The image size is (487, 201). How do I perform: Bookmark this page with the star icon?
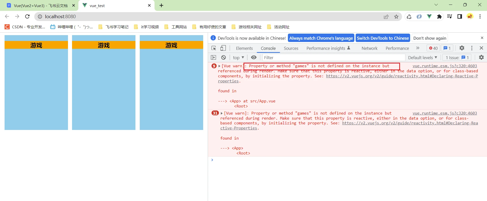click(396, 17)
